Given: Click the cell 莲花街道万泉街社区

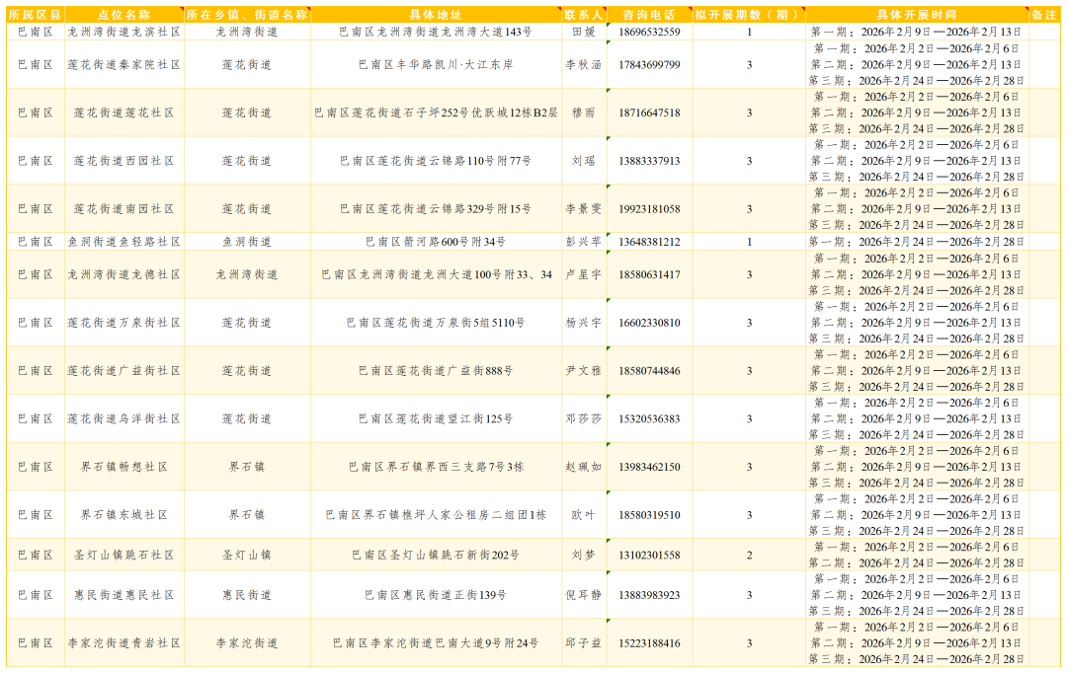Looking at the screenshot, I should tap(123, 323).
